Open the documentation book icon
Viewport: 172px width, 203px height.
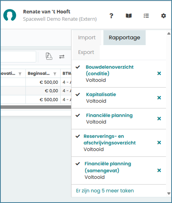point(129,16)
